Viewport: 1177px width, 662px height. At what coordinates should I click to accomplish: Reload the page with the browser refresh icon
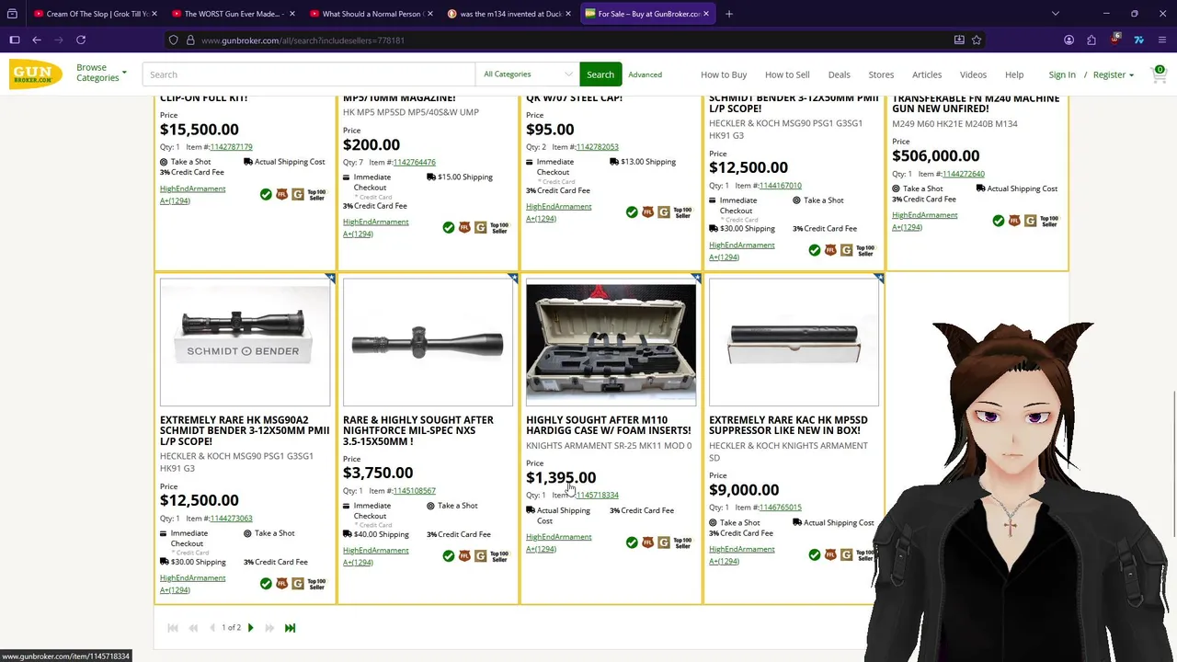click(x=81, y=40)
